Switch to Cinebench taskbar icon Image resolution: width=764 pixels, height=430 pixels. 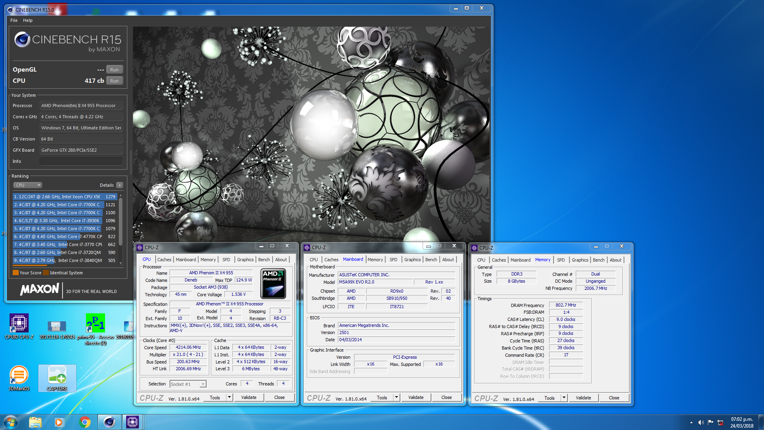pyautogui.click(x=109, y=422)
